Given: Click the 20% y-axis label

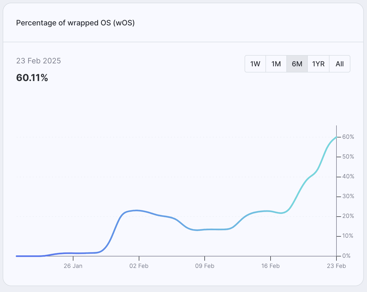Looking at the screenshot, I should tap(348, 216).
